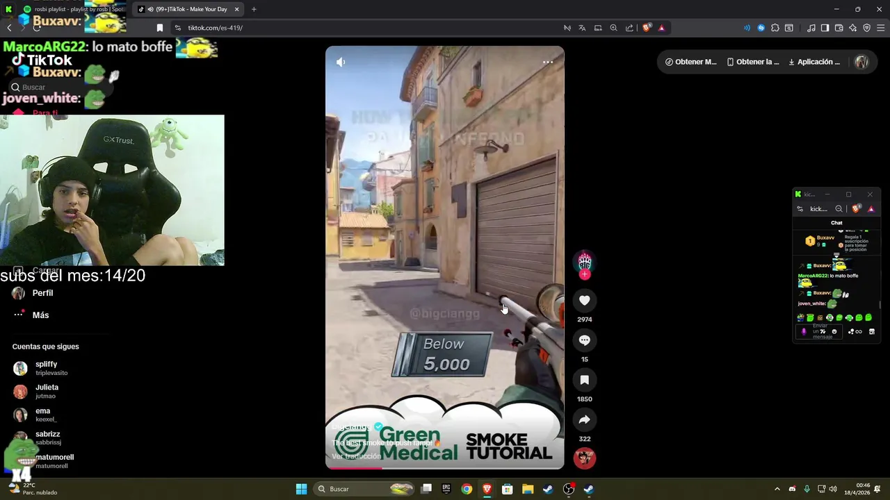Screen dimensions: 890x500
Task: Open the weather widget in taskbar
Action: click(x=33, y=489)
